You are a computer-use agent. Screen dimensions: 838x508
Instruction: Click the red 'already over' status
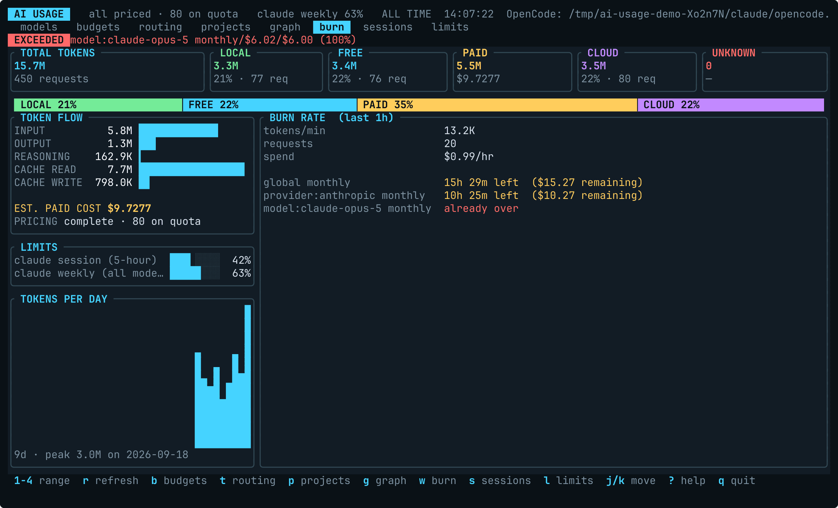(x=481, y=209)
